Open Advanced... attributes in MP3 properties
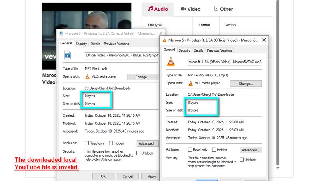 (251, 150)
